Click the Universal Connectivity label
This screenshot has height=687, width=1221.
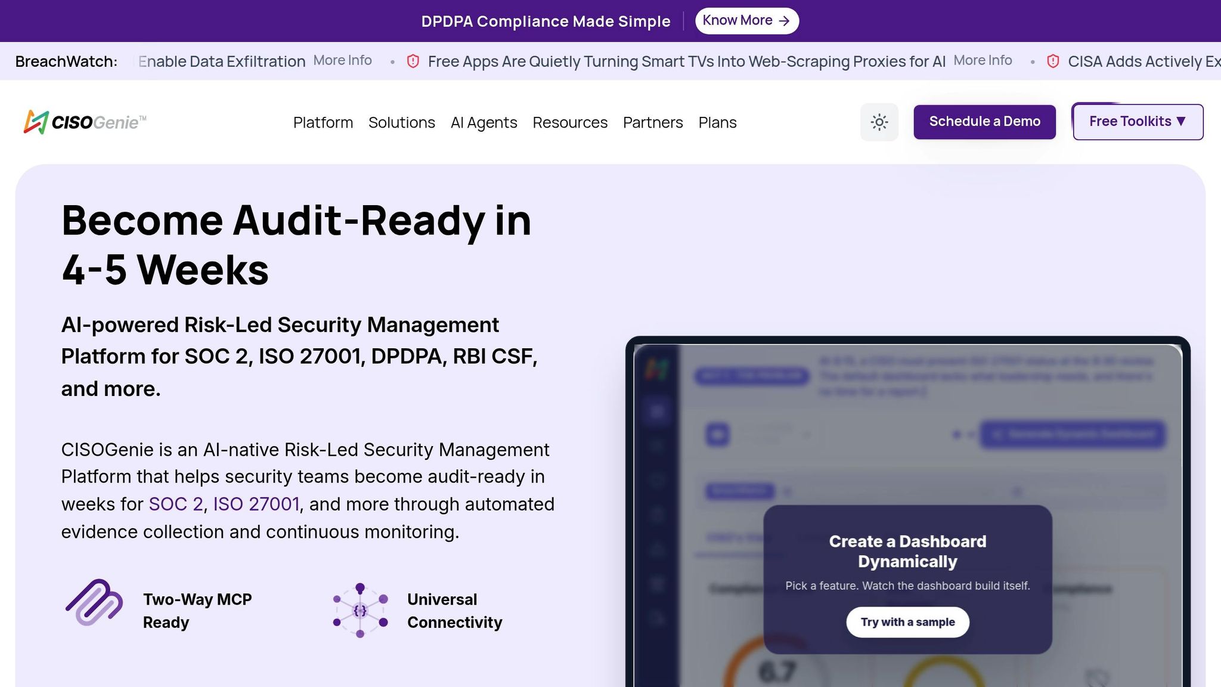(x=455, y=611)
